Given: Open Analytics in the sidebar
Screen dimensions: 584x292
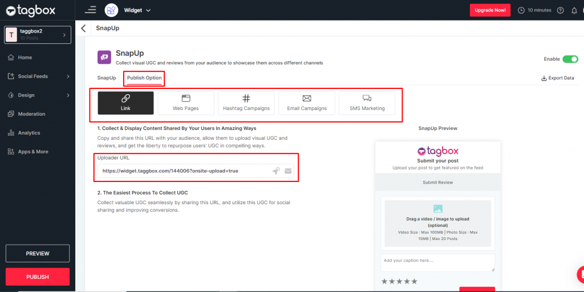Looking at the screenshot, I should [x=29, y=133].
